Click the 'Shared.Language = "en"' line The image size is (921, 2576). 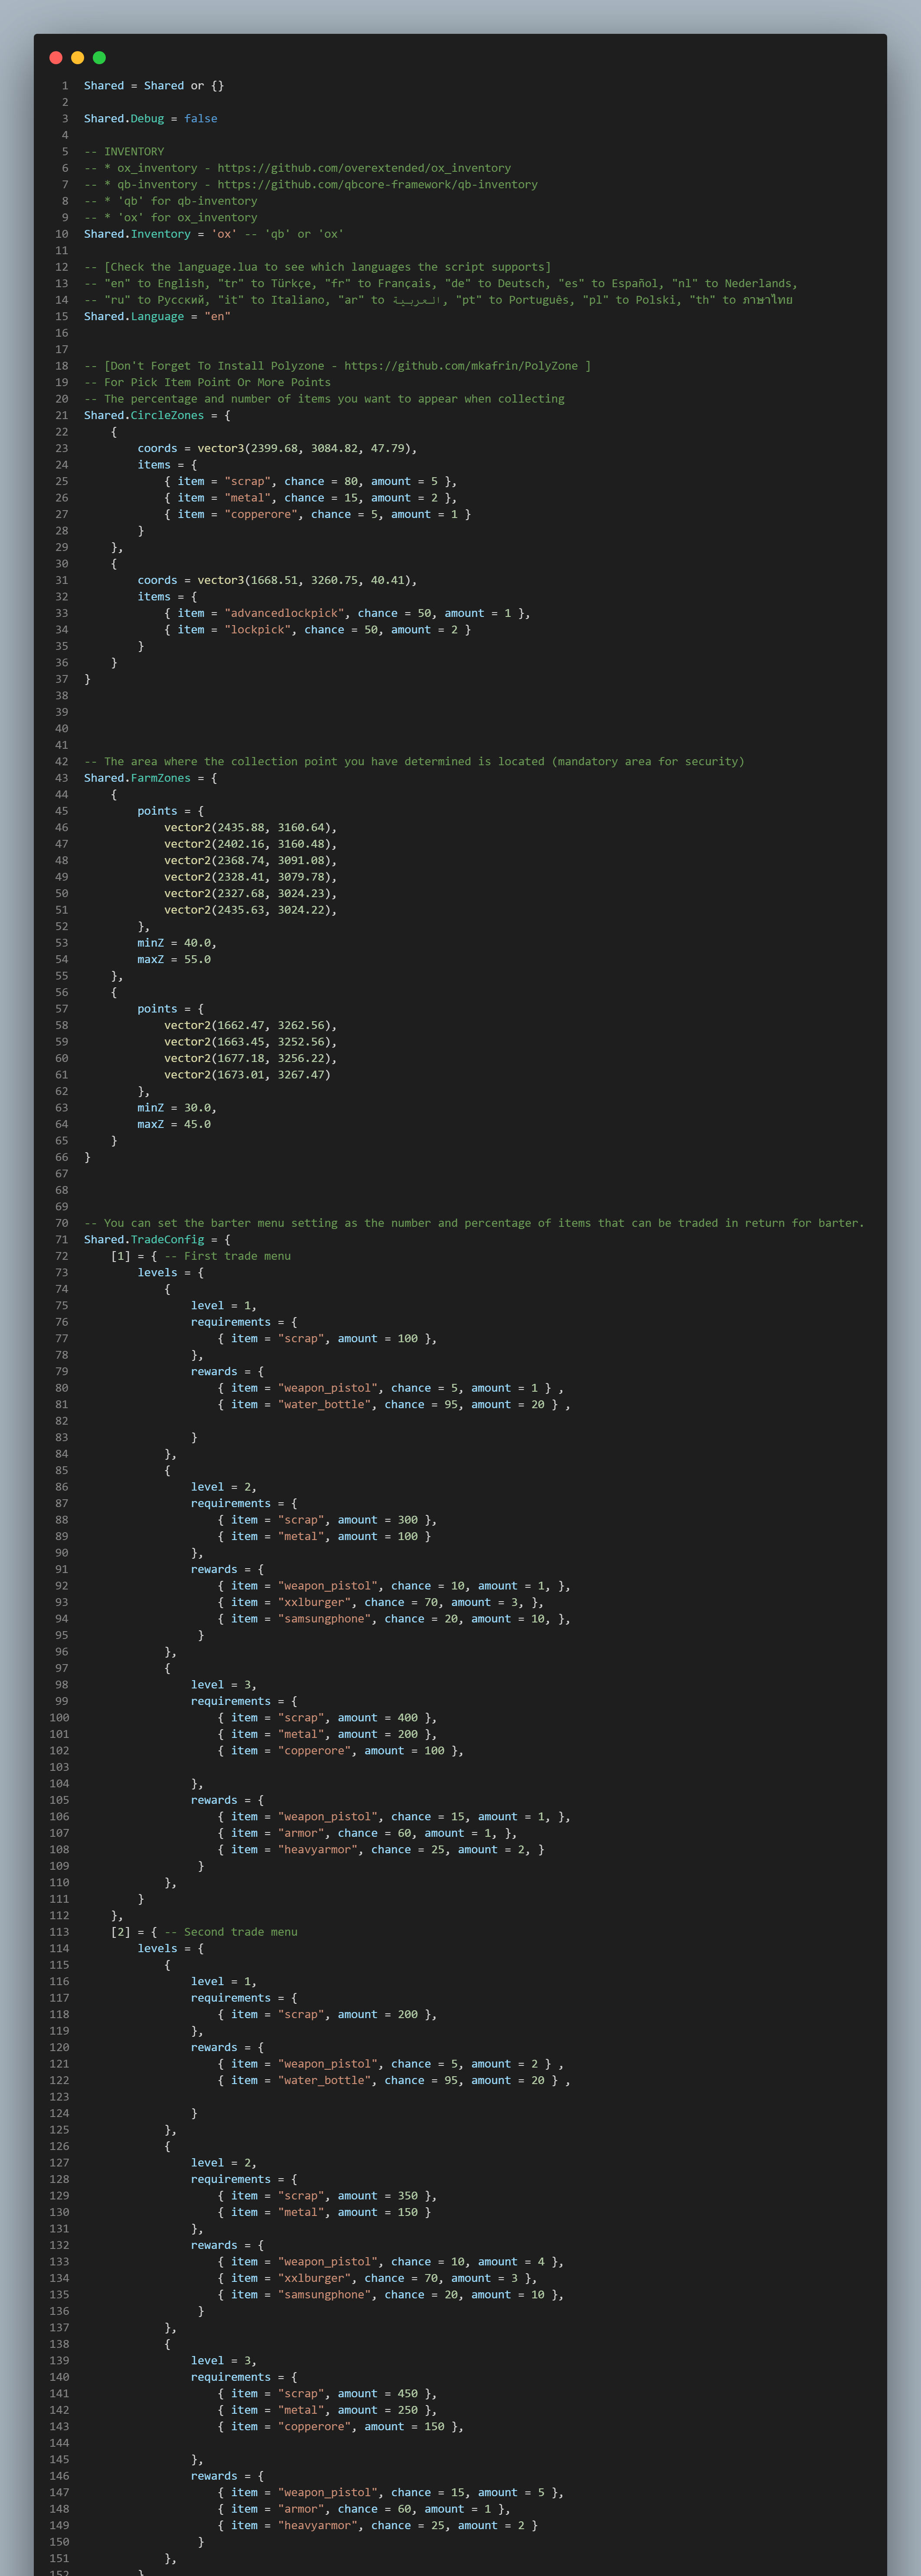(157, 317)
